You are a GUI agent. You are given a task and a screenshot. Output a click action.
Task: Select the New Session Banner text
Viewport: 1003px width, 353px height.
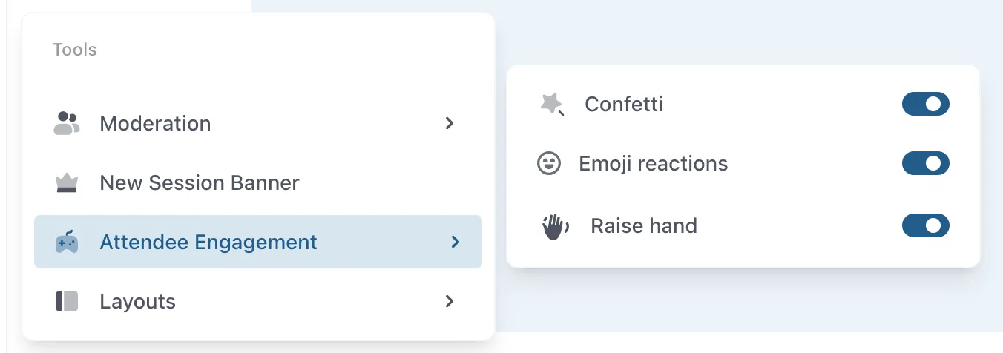coord(200,183)
